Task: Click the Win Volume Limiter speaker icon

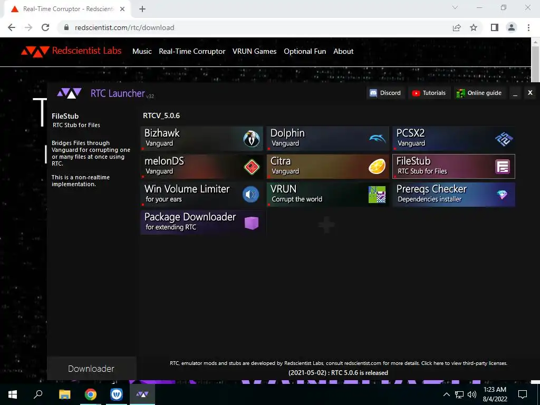Action: (x=250, y=195)
